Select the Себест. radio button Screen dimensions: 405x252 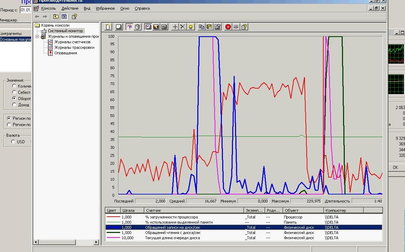(14, 92)
